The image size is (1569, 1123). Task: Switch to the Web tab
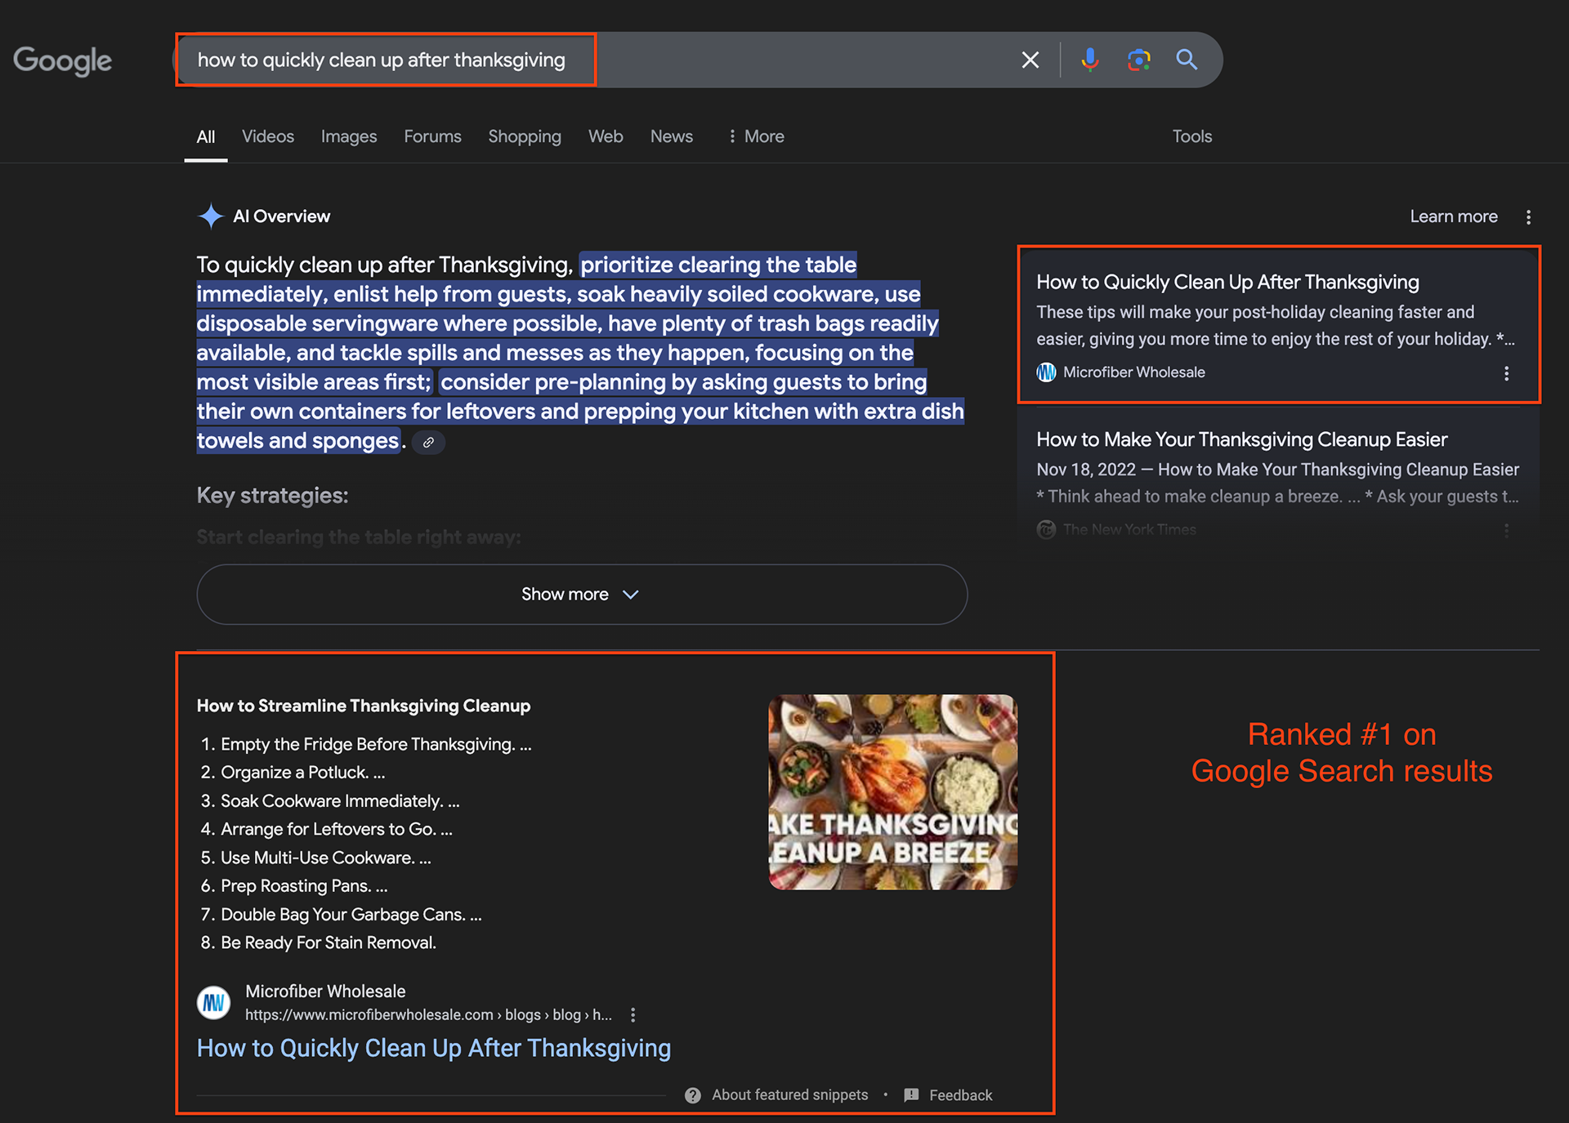(x=606, y=136)
